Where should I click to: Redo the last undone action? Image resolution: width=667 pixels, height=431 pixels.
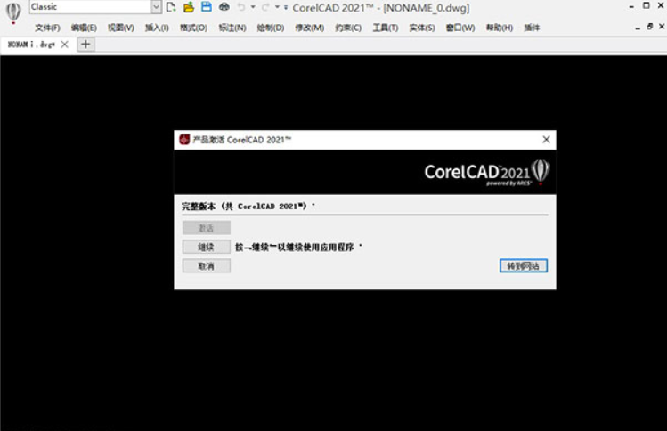(x=265, y=7)
